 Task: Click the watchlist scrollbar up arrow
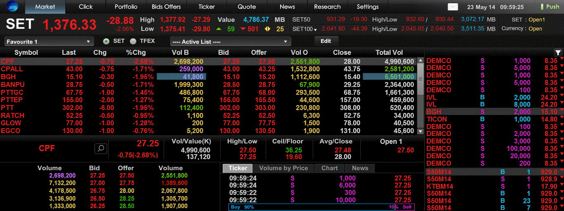(420, 61)
